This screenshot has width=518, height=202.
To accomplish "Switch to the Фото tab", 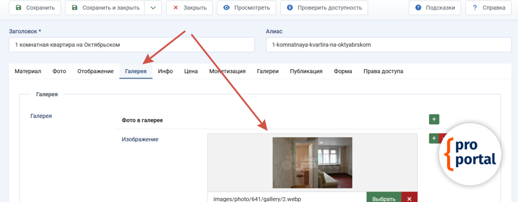I will 59,71.
